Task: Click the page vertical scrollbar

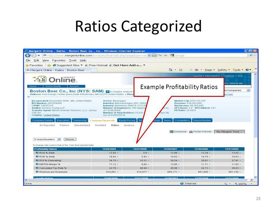Action: coord(255,125)
